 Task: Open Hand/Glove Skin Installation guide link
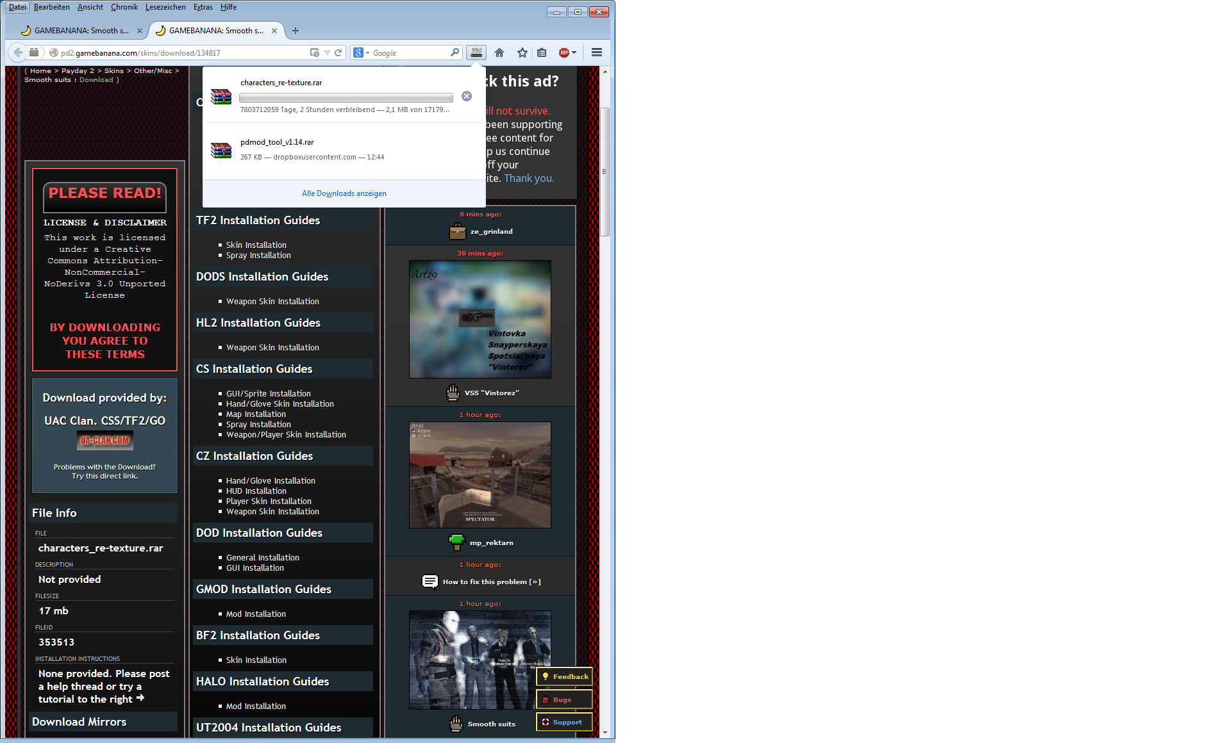[x=280, y=404]
